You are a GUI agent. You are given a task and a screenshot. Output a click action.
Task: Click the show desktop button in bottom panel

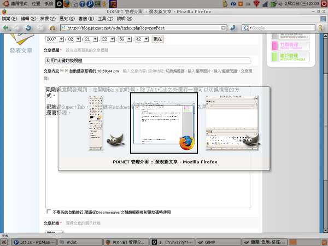pyautogui.click(x=4, y=242)
